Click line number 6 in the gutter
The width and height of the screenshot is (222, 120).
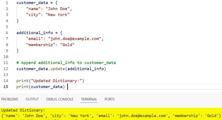point(7,33)
